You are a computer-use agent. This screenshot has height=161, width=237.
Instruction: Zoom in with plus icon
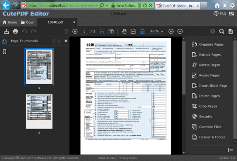pyautogui.click(x=171, y=32)
